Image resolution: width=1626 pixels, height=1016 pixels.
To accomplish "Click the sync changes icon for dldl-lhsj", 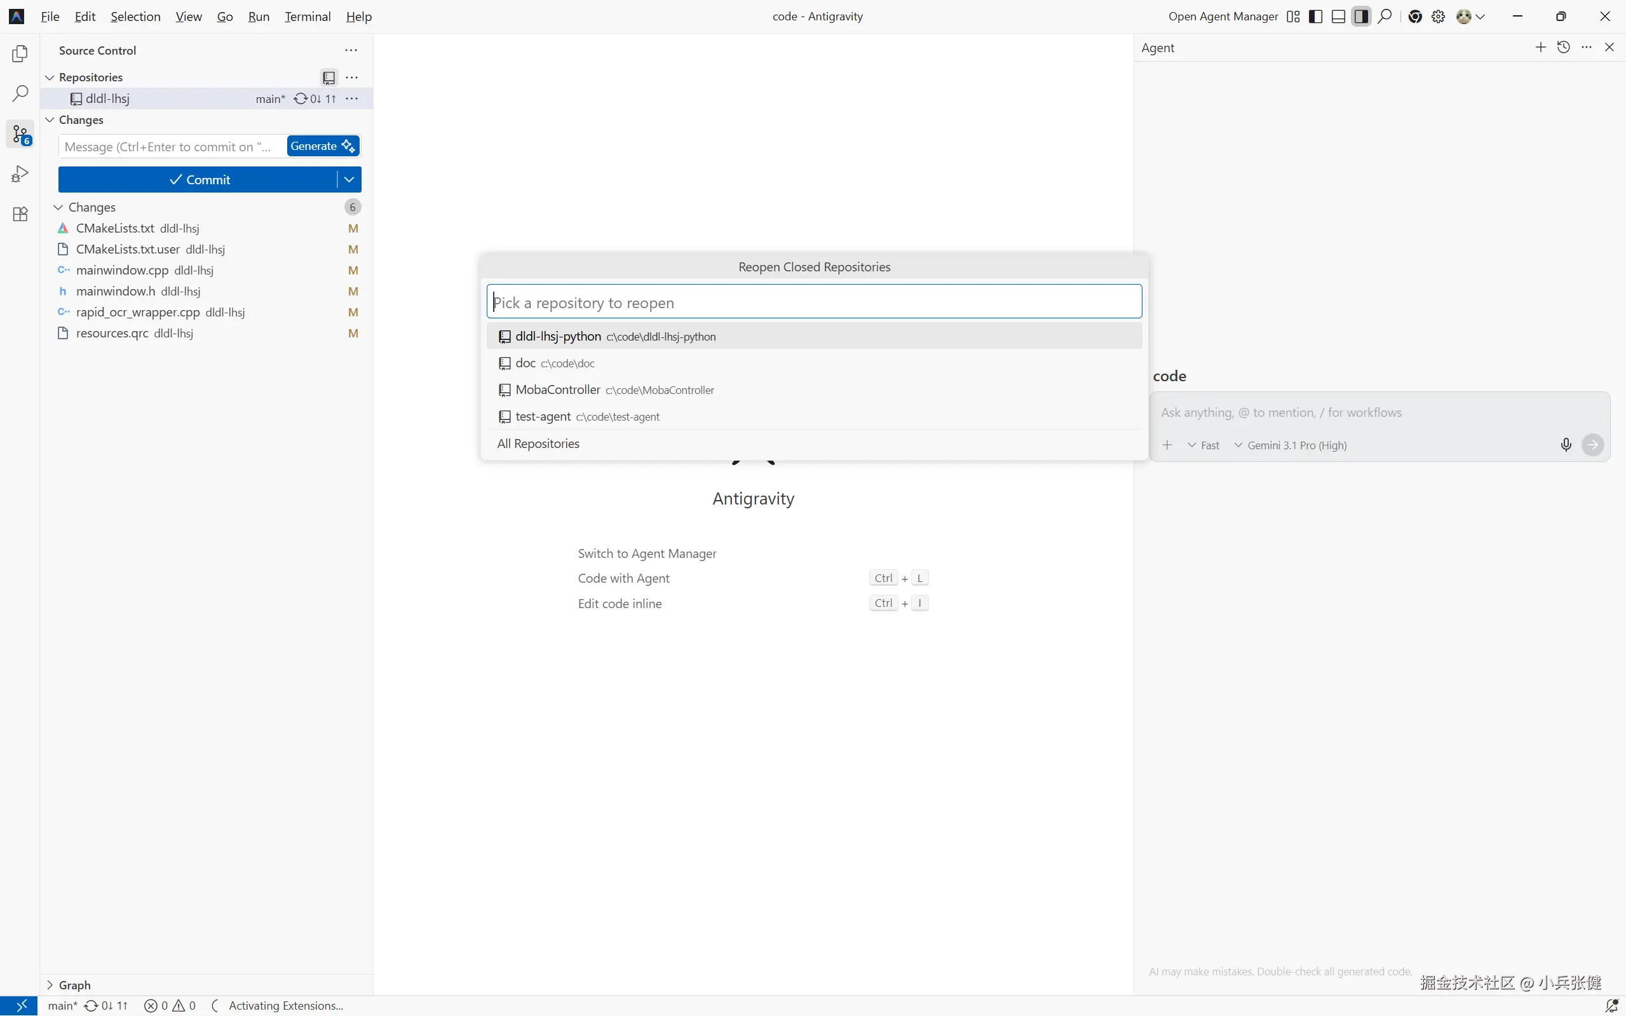I will [301, 98].
